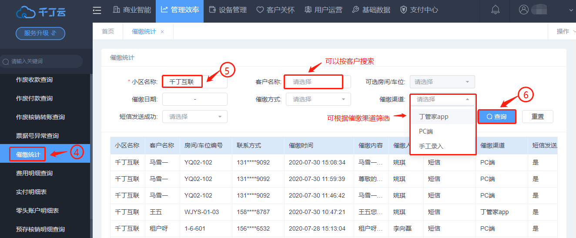Click the 客户名称 column header

coord(162,145)
